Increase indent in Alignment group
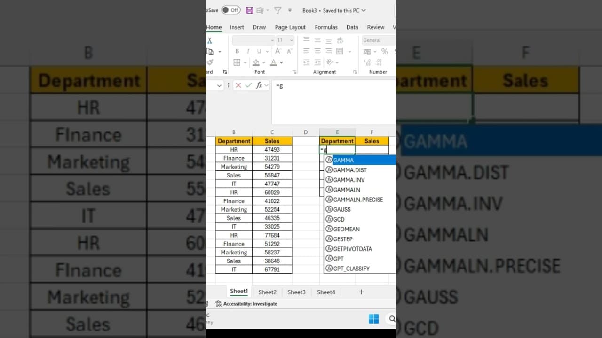602x338 pixels. [x=317, y=62]
